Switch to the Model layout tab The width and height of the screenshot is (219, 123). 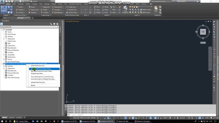pos(4,118)
